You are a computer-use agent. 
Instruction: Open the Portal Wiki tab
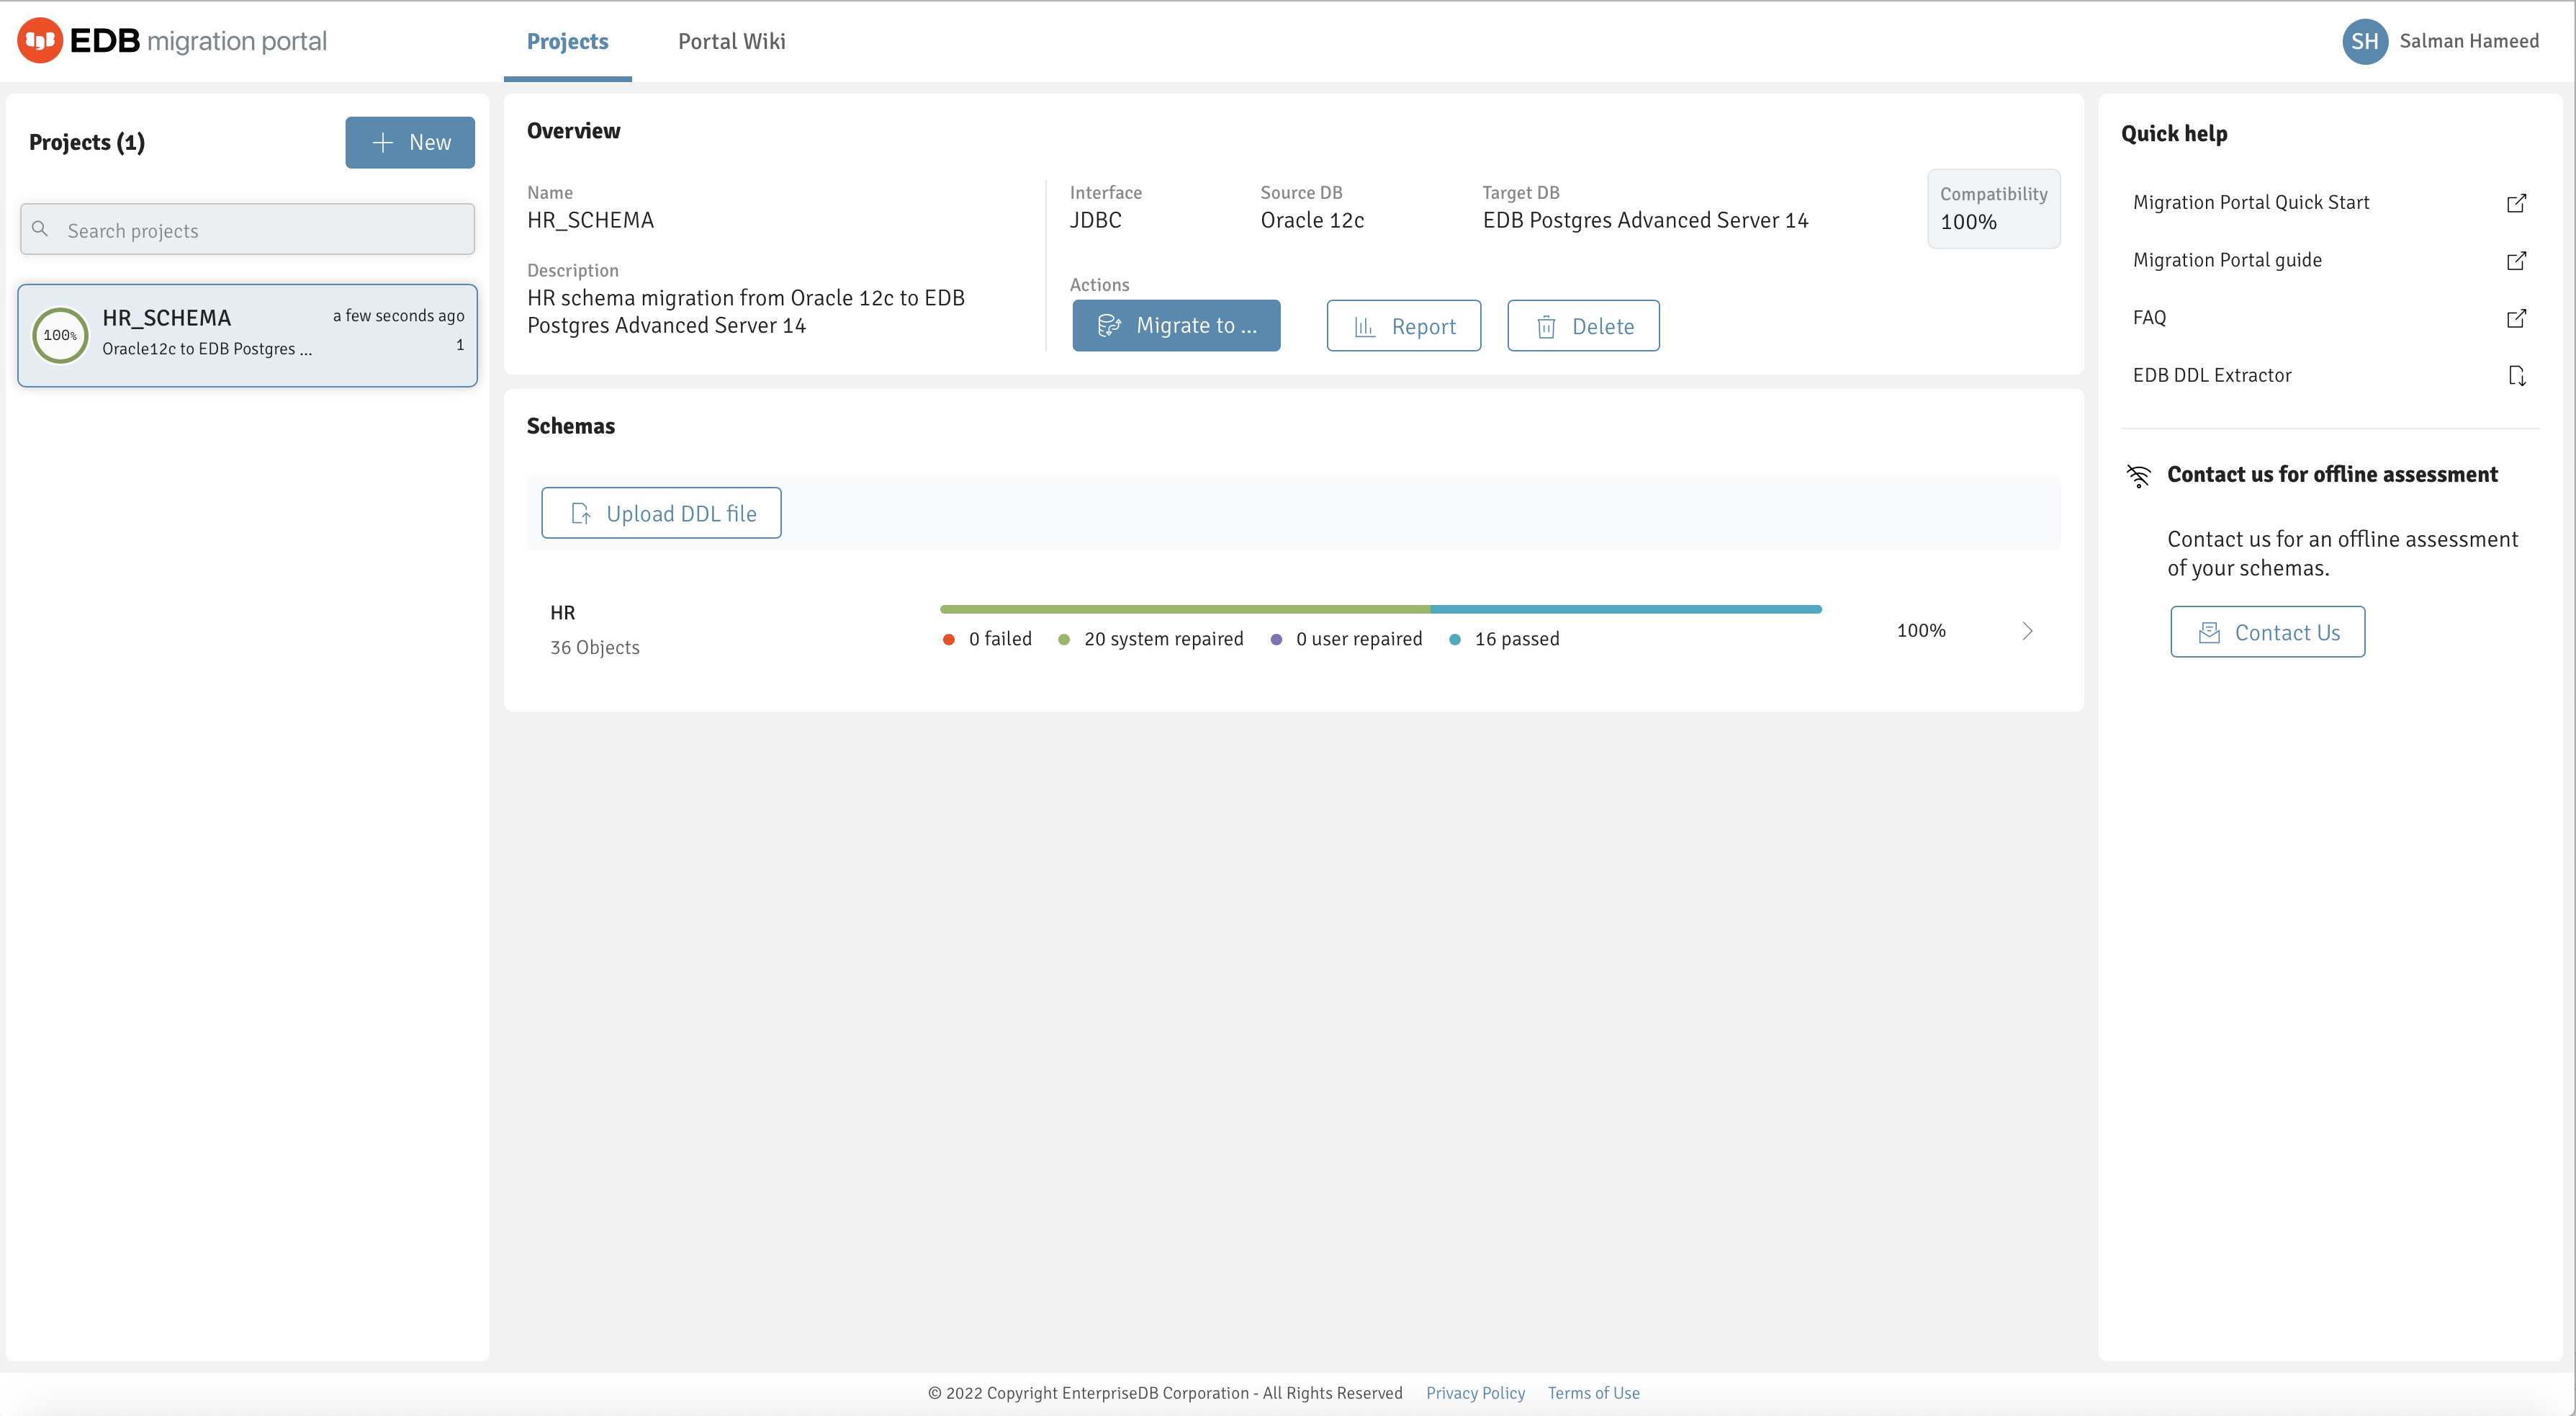(731, 41)
